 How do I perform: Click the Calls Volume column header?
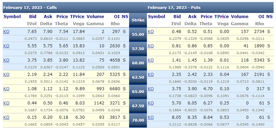tap(95, 17)
